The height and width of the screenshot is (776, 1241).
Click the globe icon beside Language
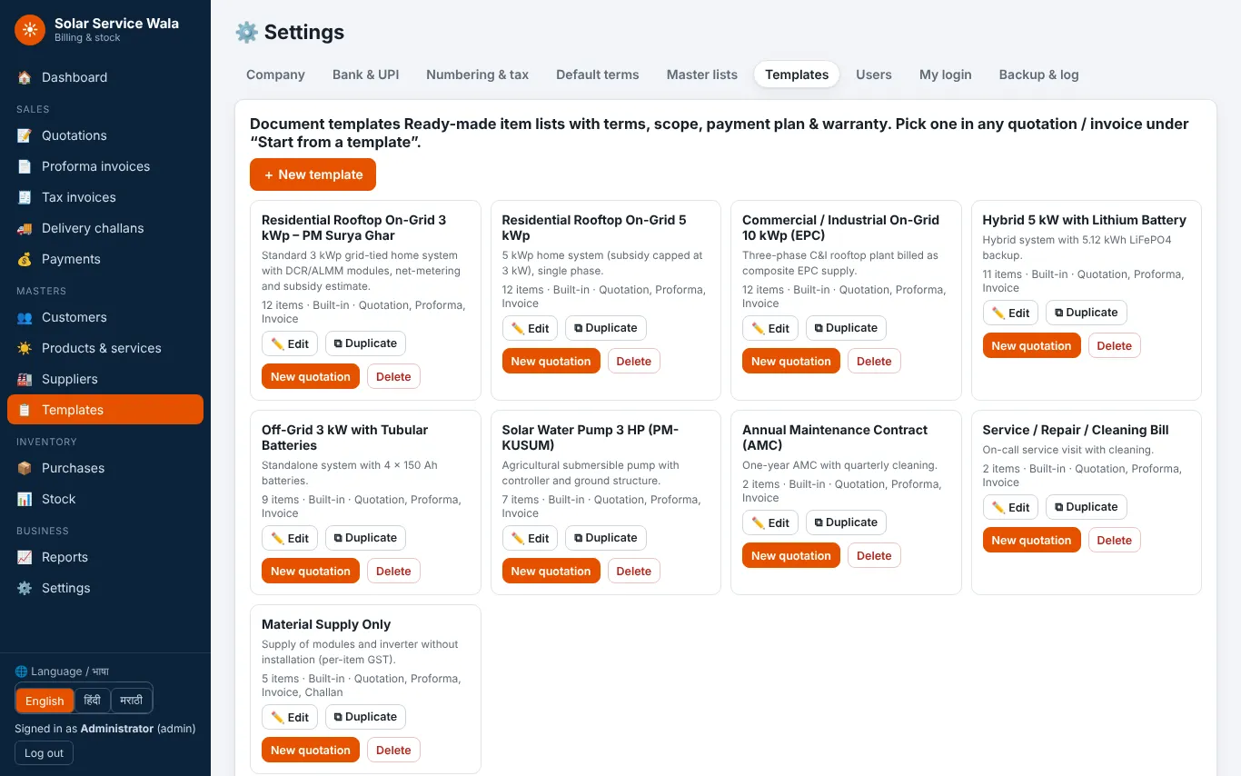(x=21, y=672)
